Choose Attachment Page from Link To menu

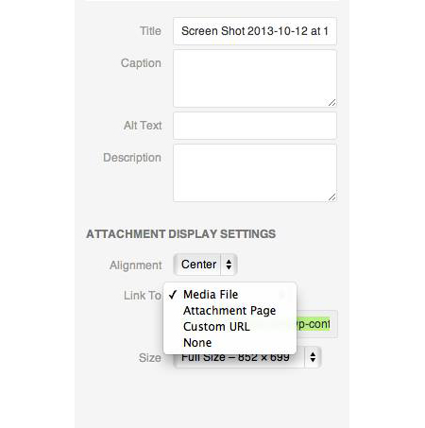(230, 311)
